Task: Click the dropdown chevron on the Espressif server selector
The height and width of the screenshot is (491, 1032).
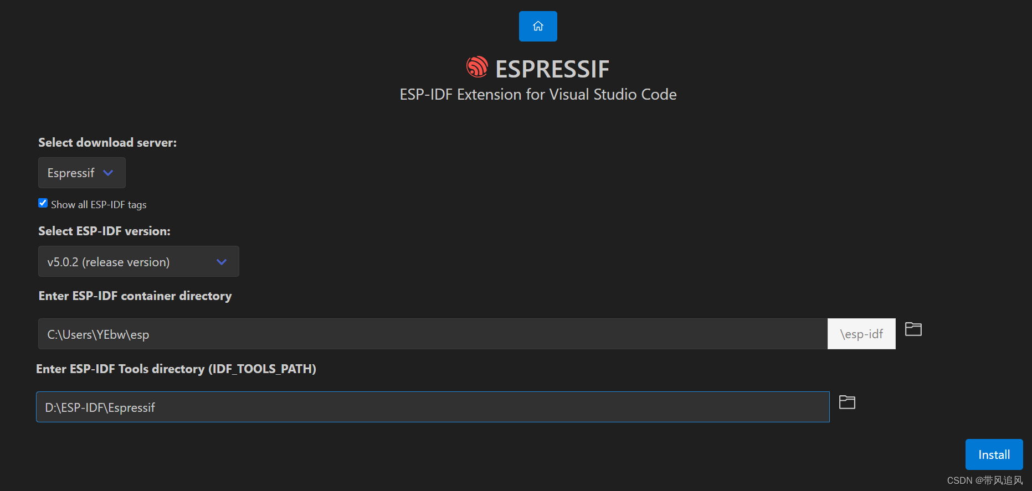Action: [109, 173]
